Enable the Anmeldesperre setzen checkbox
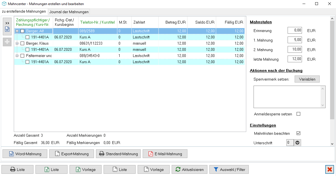This screenshot has width=336, height=176. click(x=298, y=114)
